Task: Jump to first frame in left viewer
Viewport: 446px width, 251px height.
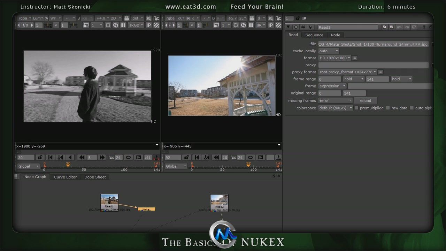Action: coord(50,158)
